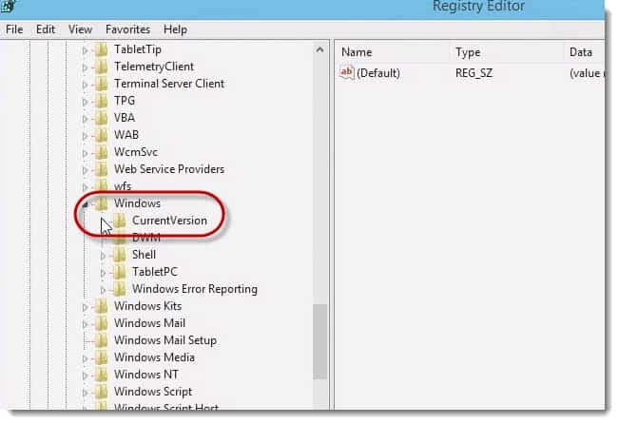Click the Windows NT folder icon
The image size is (619, 424).
pyautogui.click(x=102, y=375)
